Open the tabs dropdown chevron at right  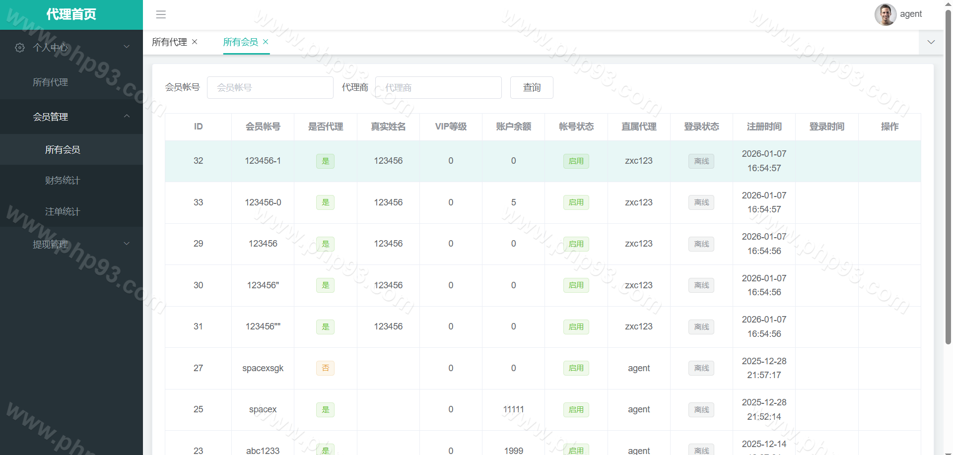coord(931,42)
